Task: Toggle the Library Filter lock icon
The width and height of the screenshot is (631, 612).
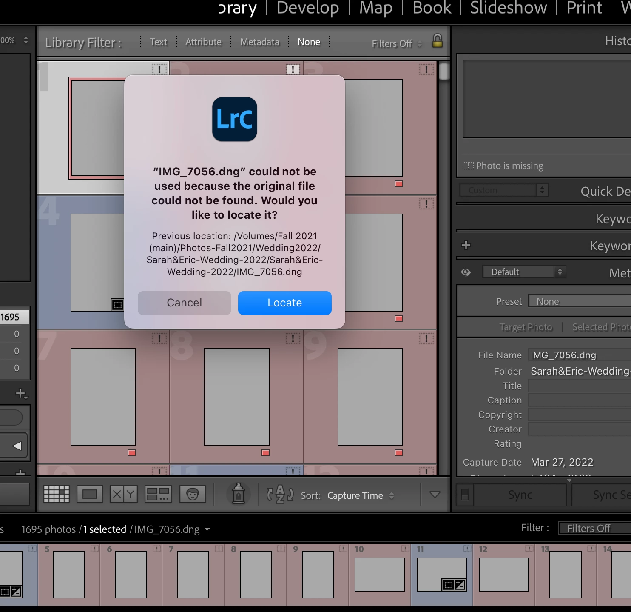Action: (438, 41)
